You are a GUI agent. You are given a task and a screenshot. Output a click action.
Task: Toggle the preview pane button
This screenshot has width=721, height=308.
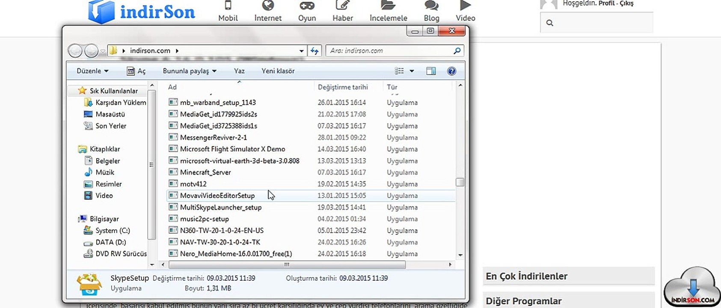point(431,71)
